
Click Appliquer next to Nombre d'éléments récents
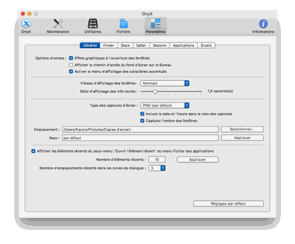[x=198, y=160]
